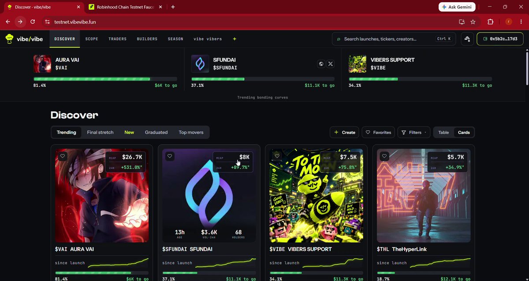Switch to Table view

point(443,132)
